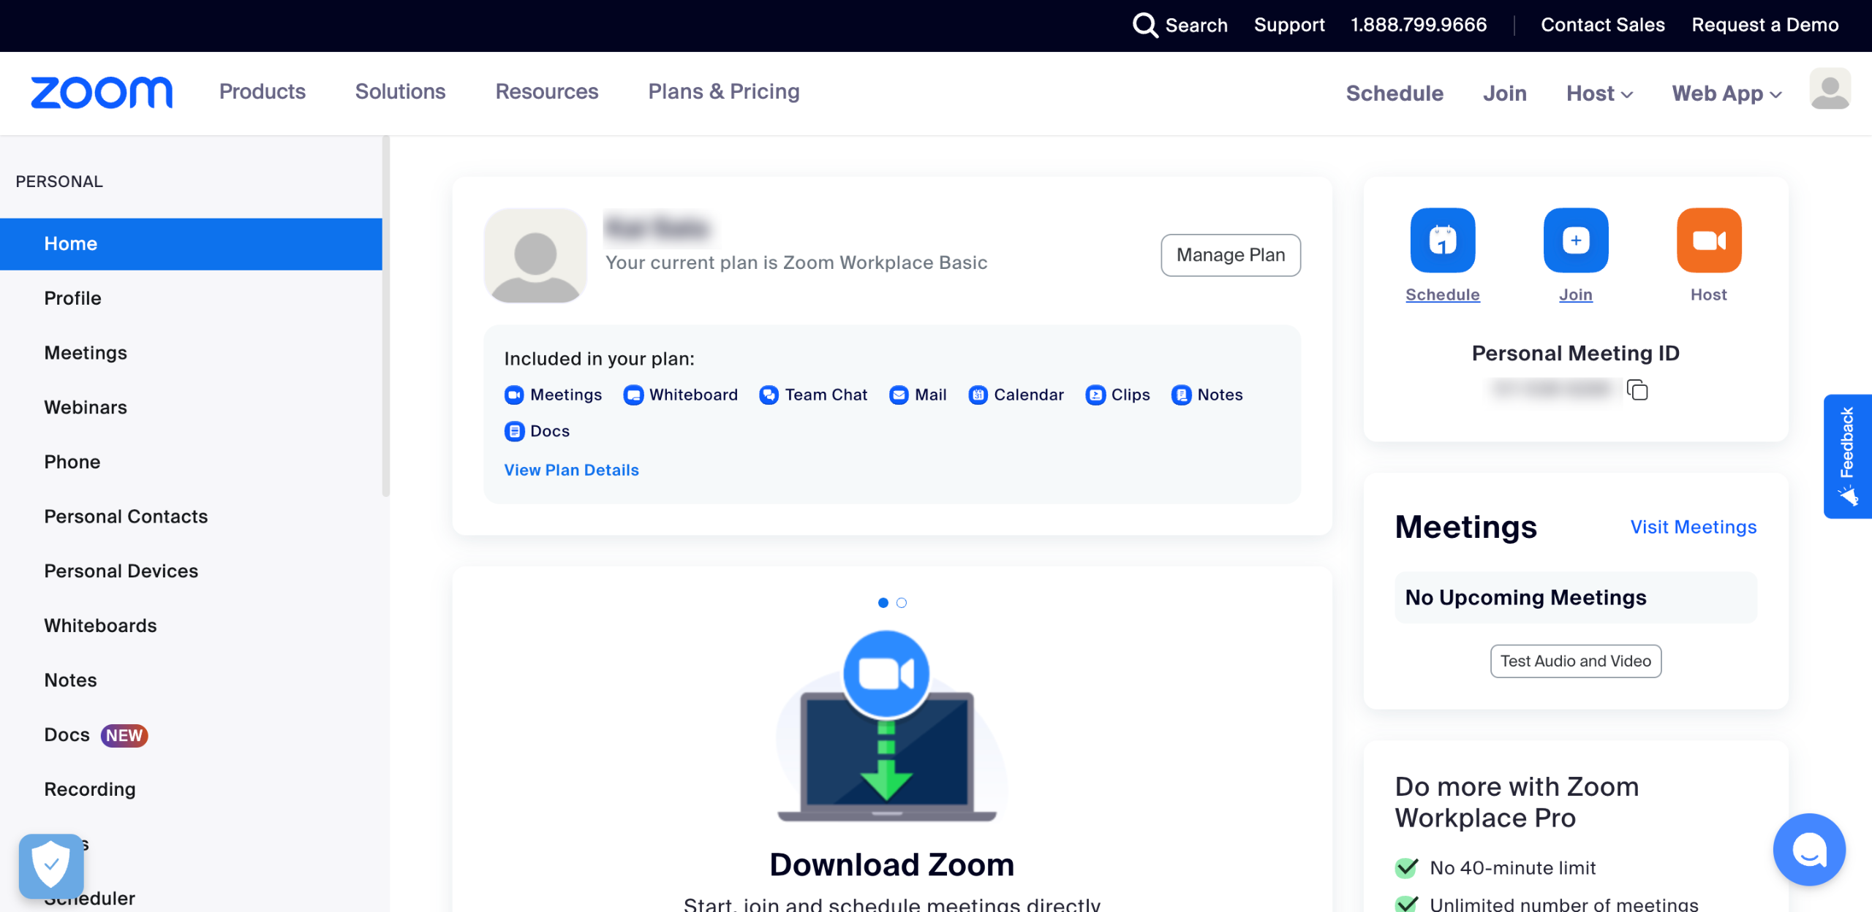Click the search magnifier icon
The width and height of the screenshot is (1872, 912).
click(x=1144, y=25)
